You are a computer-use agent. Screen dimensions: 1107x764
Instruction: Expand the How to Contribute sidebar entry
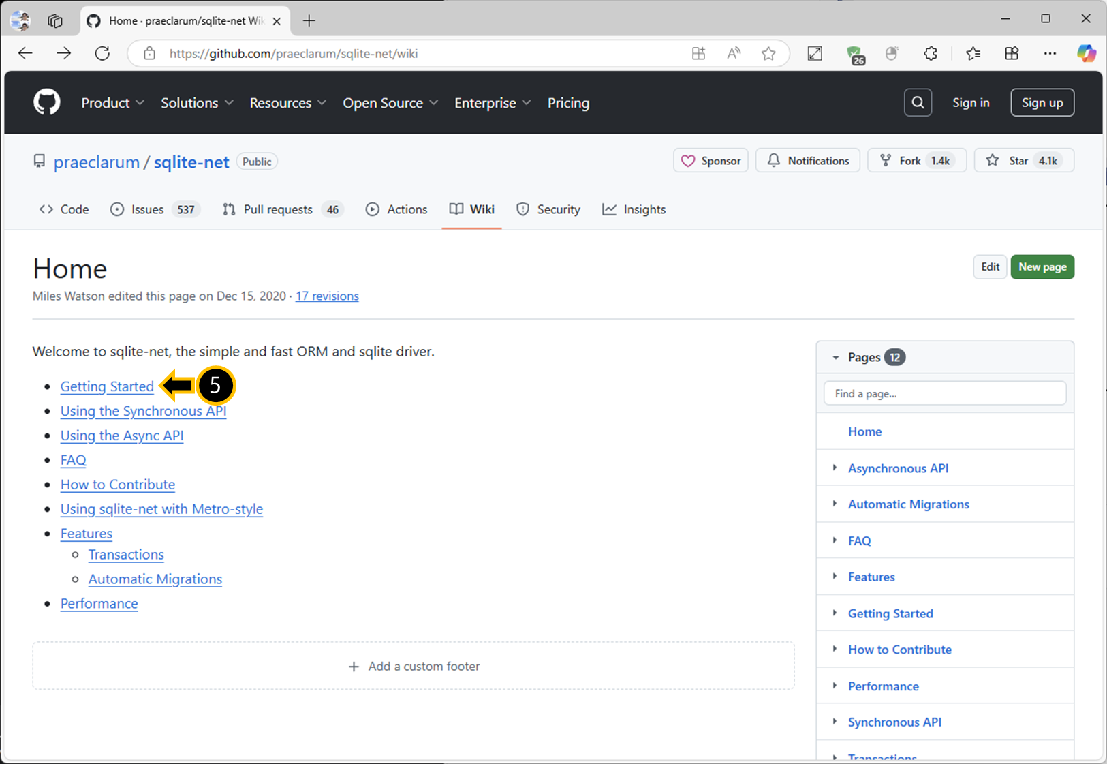pos(835,649)
